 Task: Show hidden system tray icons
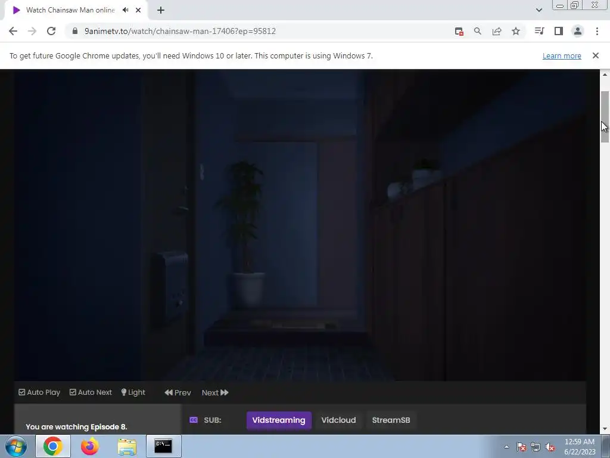click(506, 447)
